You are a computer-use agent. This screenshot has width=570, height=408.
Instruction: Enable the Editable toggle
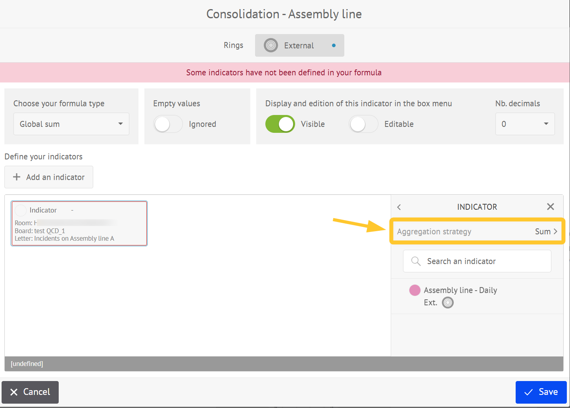(x=363, y=124)
